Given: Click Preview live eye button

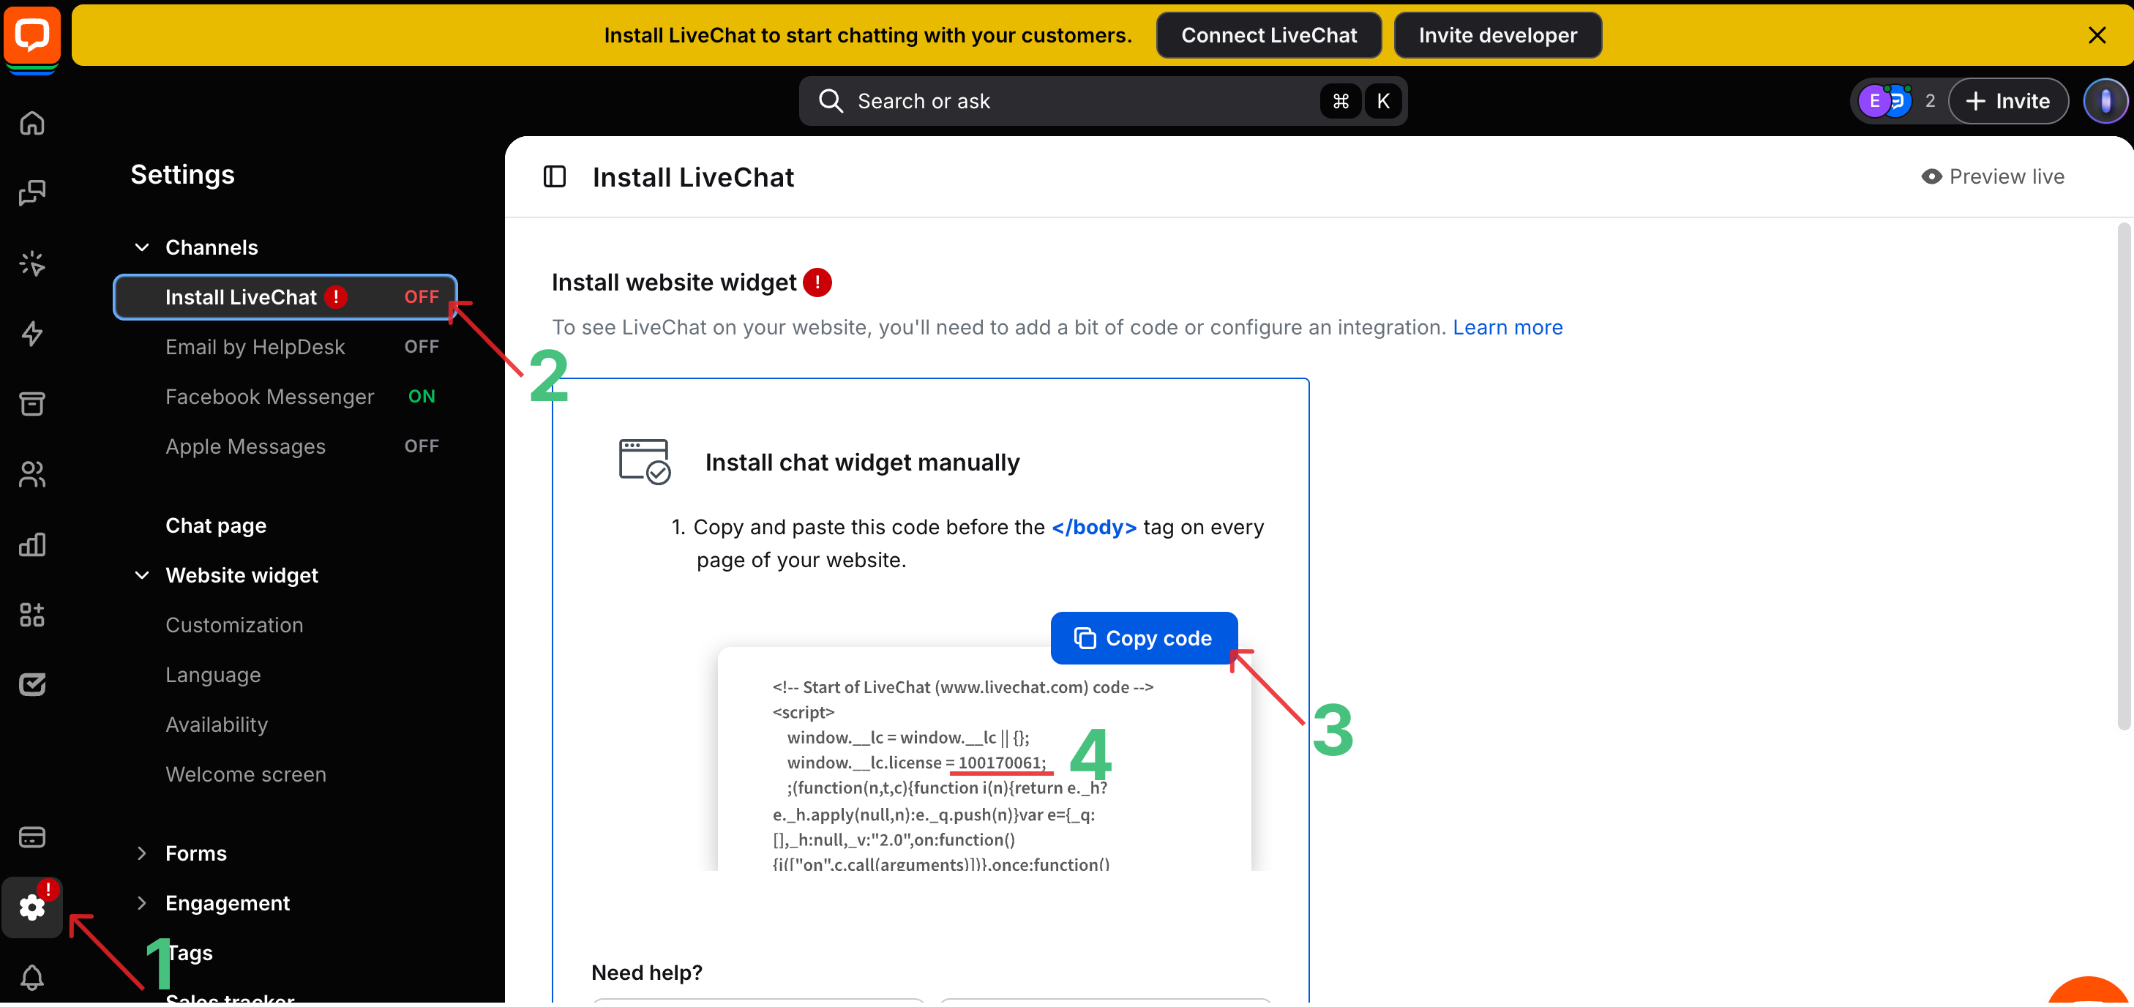Looking at the screenshot, I should [x=1992, y=176].
